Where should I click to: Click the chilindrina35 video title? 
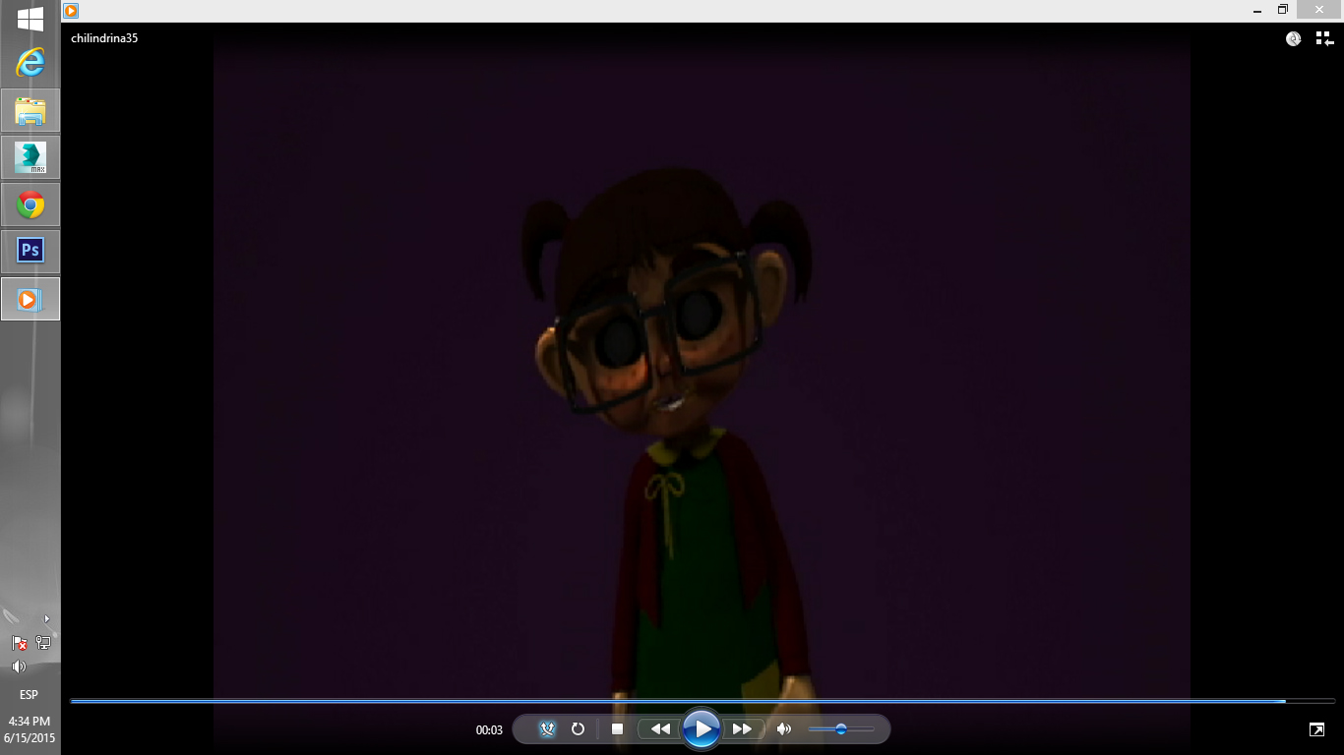[104, 38]
